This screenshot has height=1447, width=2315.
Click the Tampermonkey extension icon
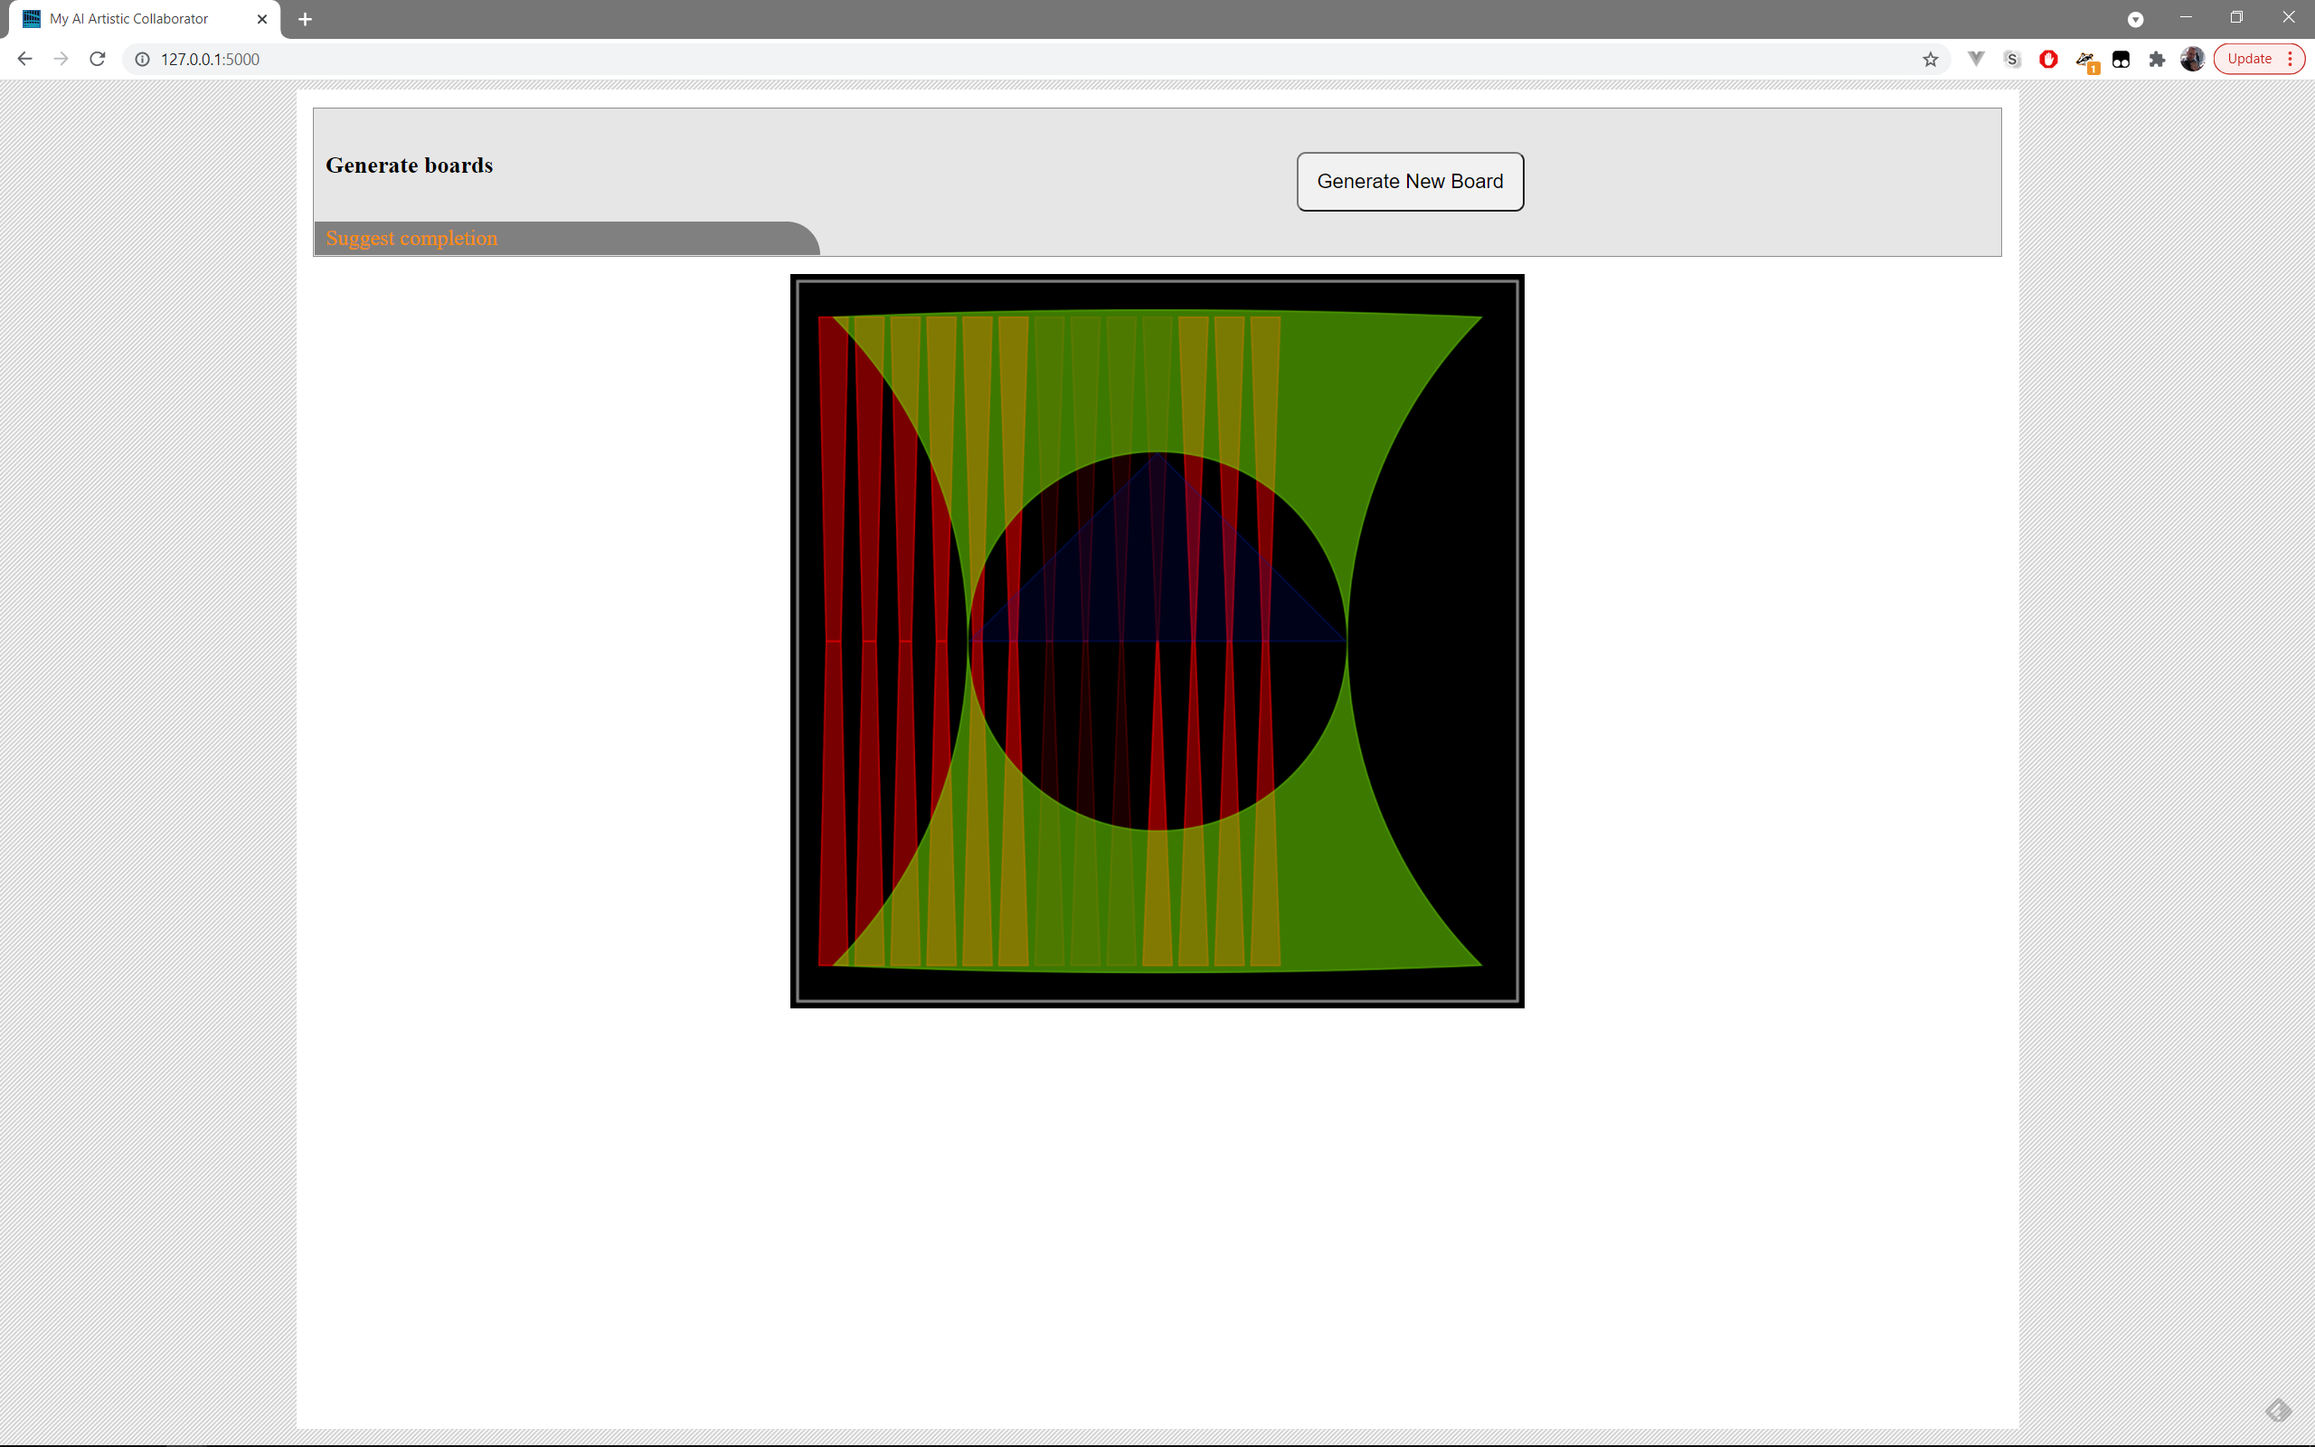(2121, 60)
